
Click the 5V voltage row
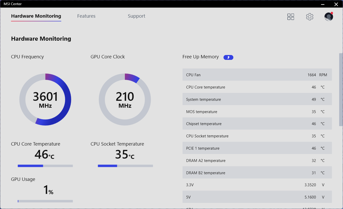[x=257, y=197]
